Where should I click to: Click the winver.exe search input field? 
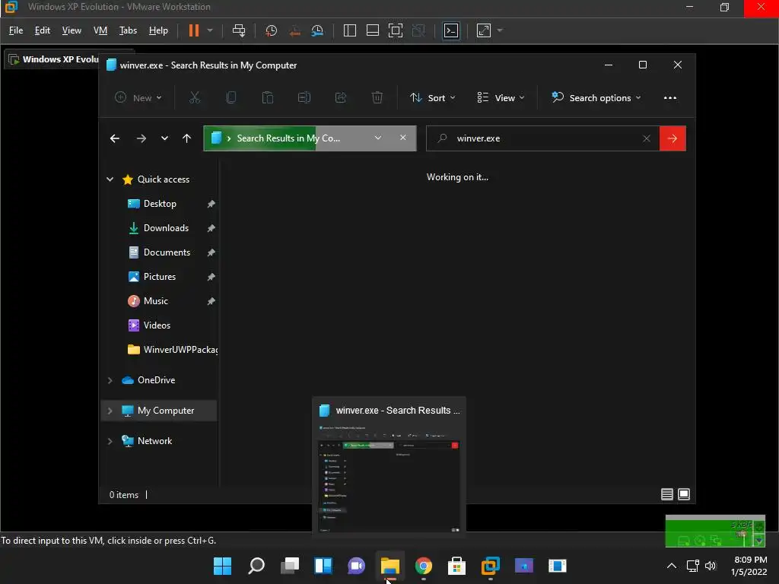[x=542, y=138]
